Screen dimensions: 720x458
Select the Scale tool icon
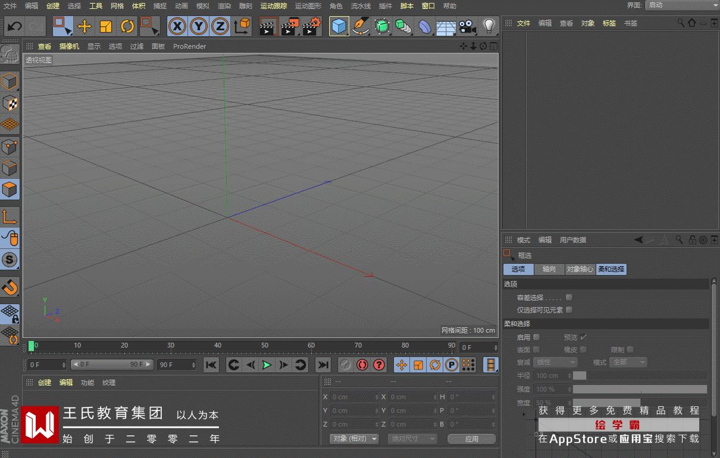click(106, 26)
